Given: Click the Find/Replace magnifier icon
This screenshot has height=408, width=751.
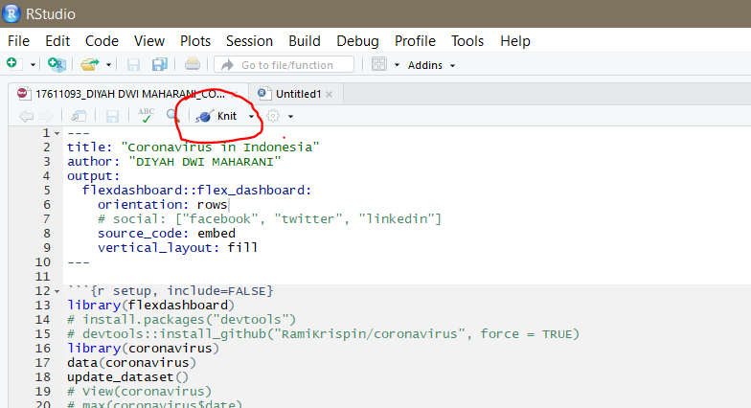Looking at the screenshot, I should [172, 115].
